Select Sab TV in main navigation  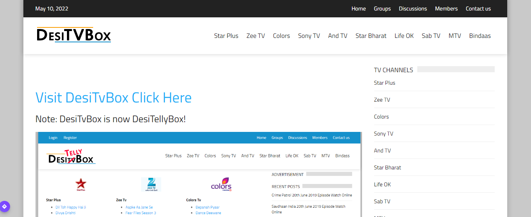431,35
